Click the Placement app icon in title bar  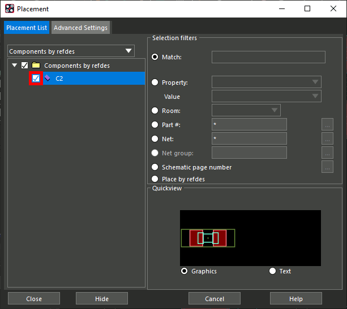click(x=10, y=9)
